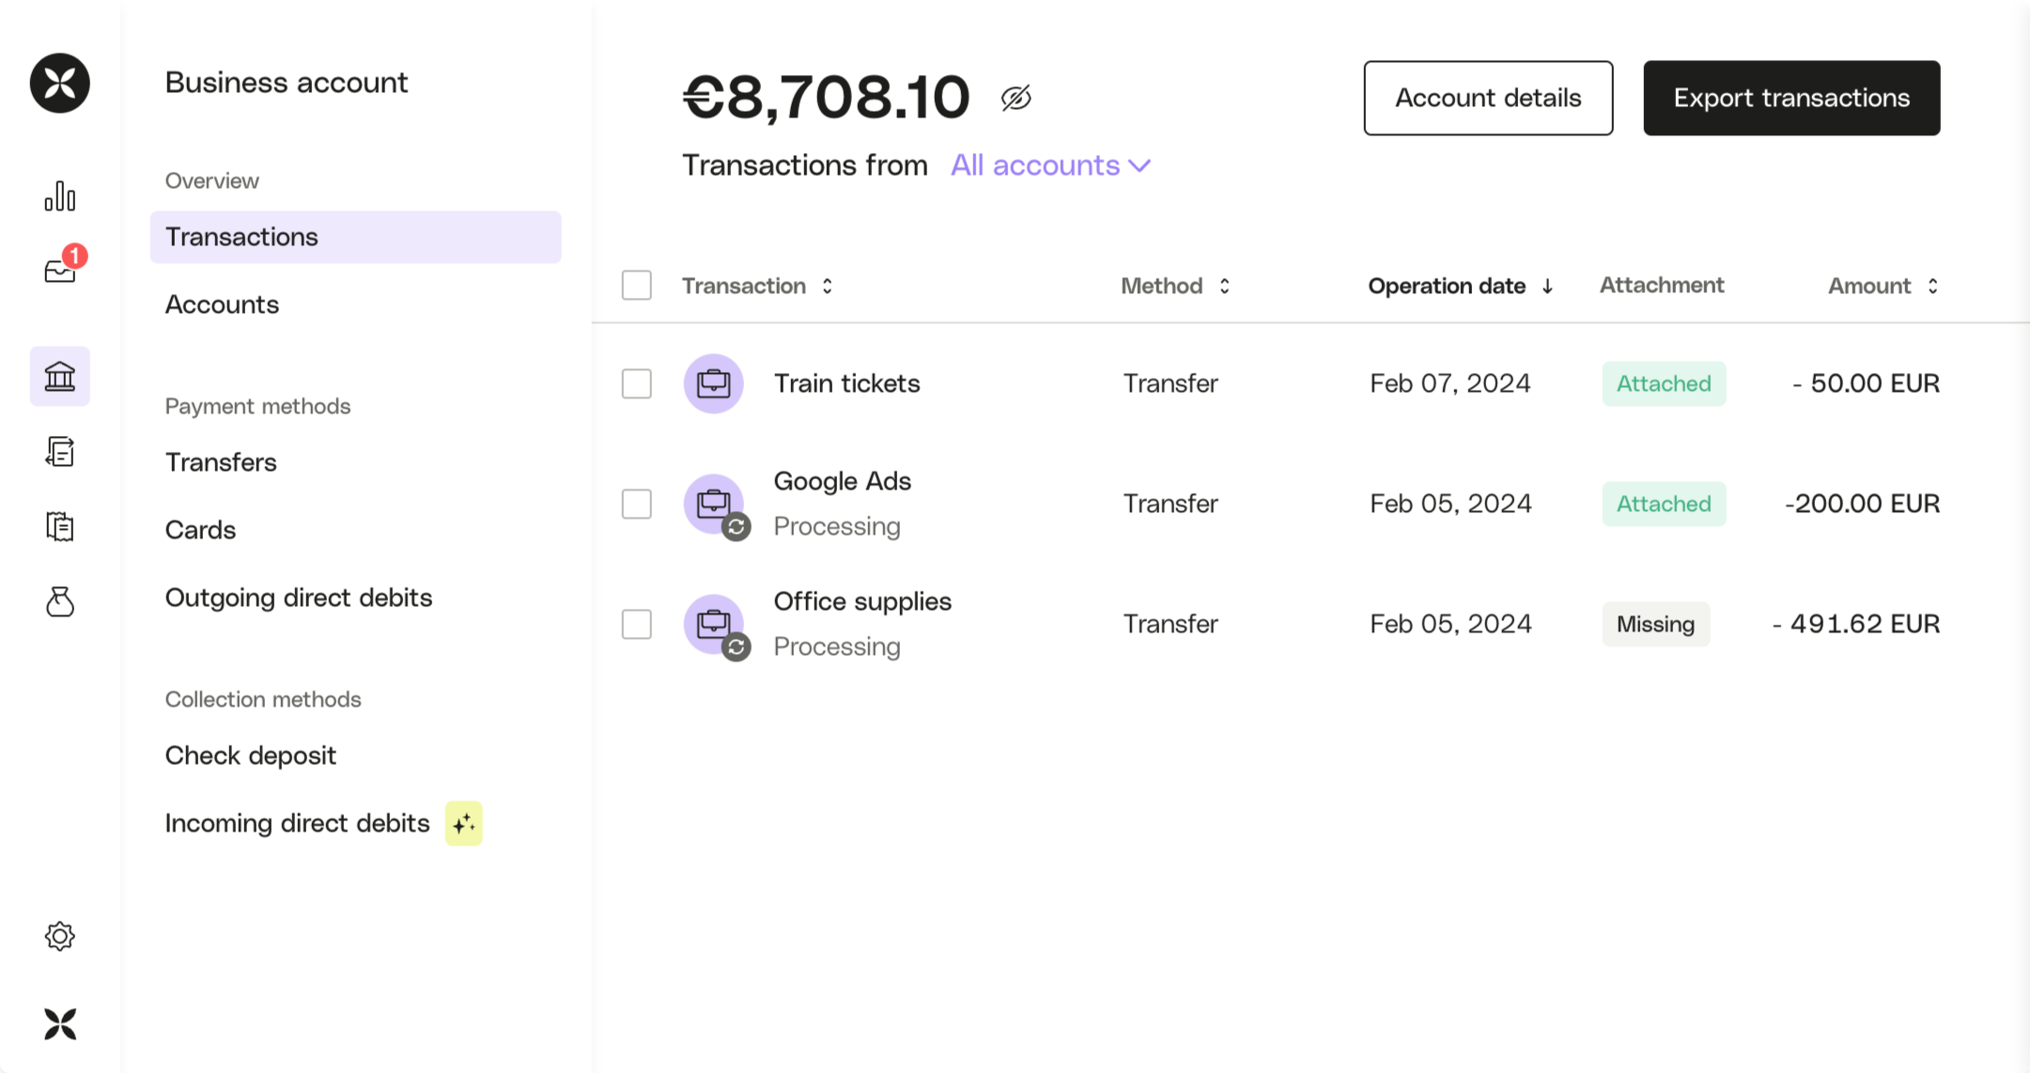2030x1073 pixels.
Task: Open the bar chart dashboard icon
Action: (x=59, y=196)
